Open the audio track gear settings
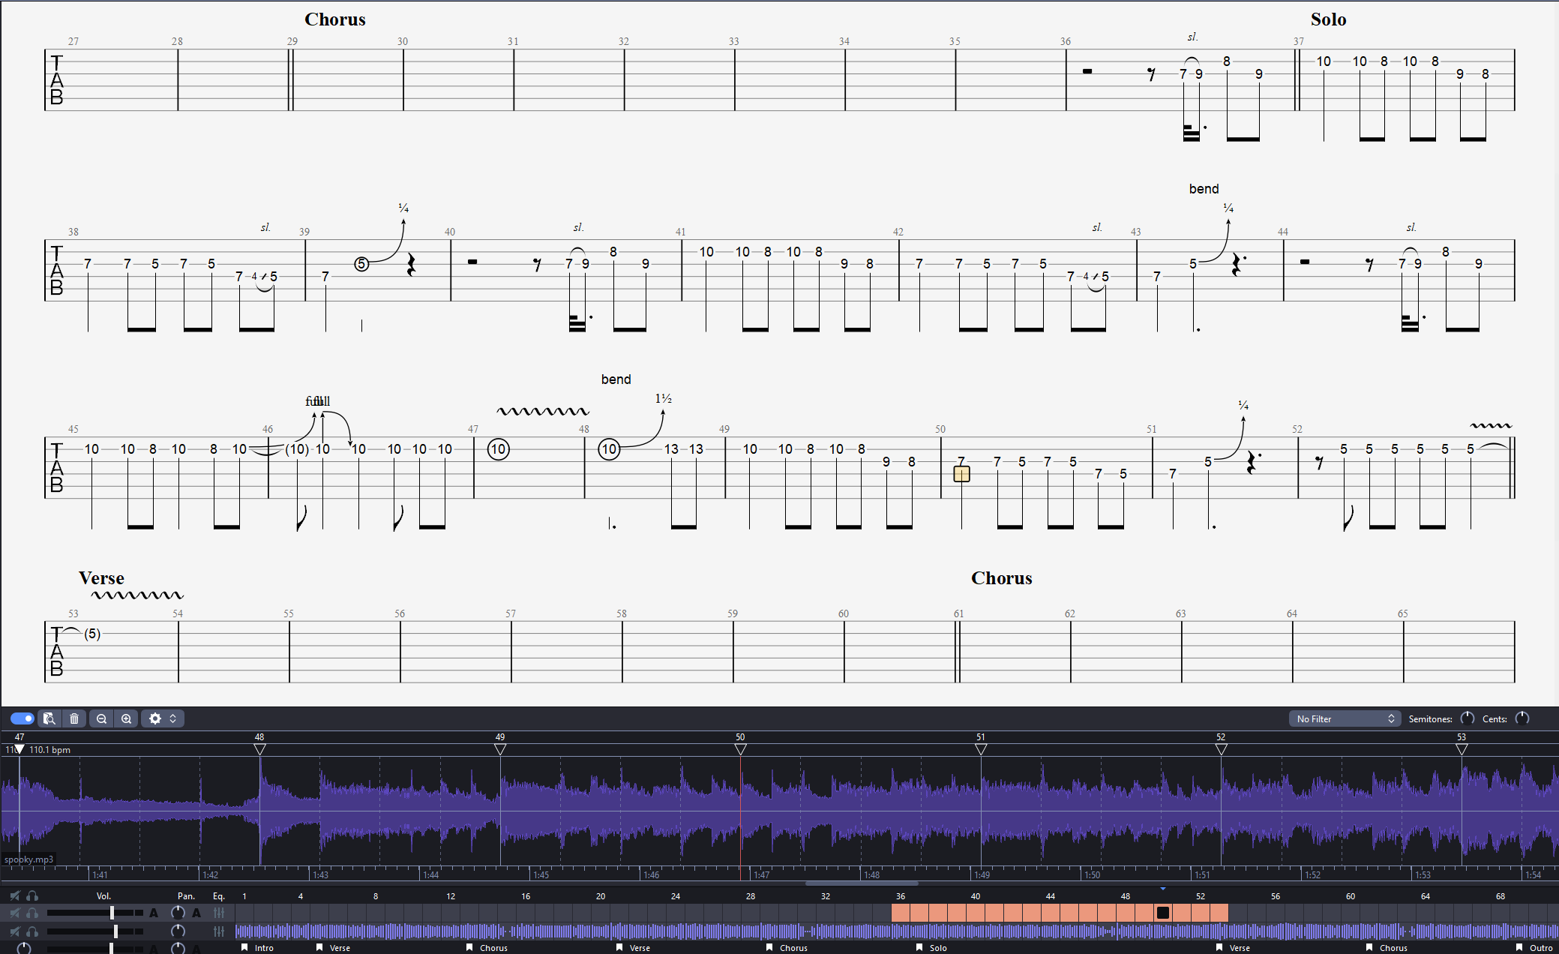This screenshot has height=954, width=1559. click(x=155, y=718)
